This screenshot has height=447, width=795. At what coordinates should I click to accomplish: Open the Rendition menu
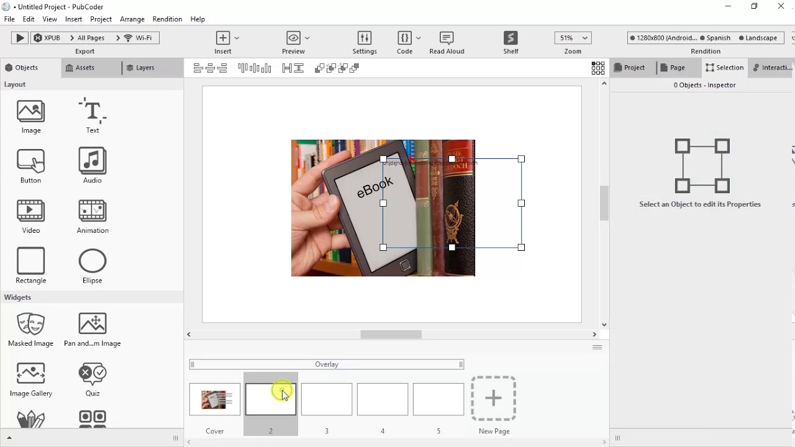tap(167, 19)
